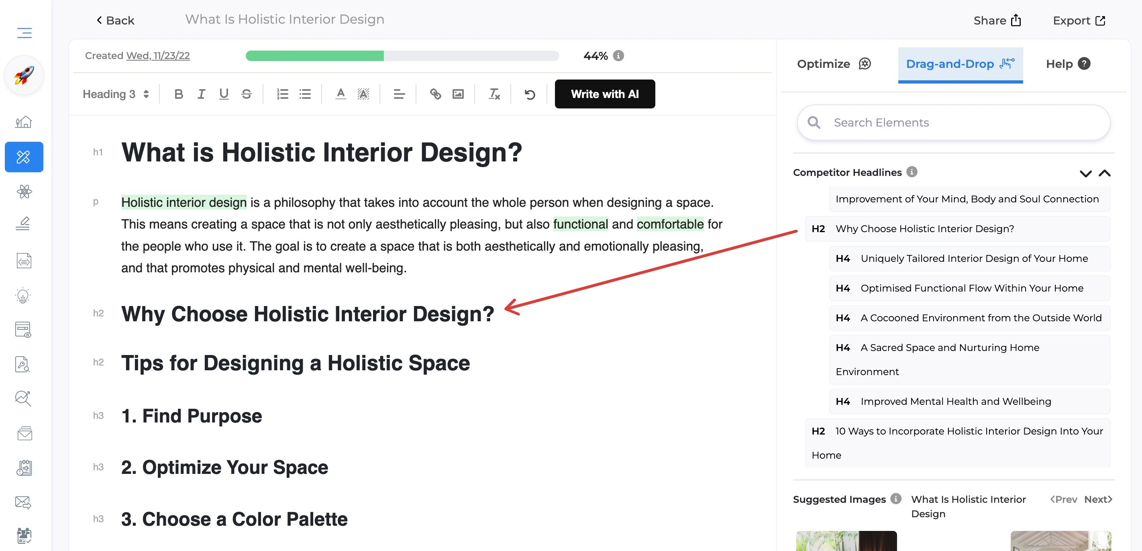
Task: Insert a bulleted list
Action: pyautogui.click(x=305, y=94)
